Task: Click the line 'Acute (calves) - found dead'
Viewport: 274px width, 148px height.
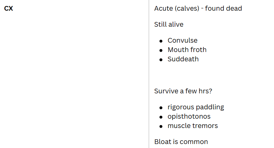Action: (198, 8)
